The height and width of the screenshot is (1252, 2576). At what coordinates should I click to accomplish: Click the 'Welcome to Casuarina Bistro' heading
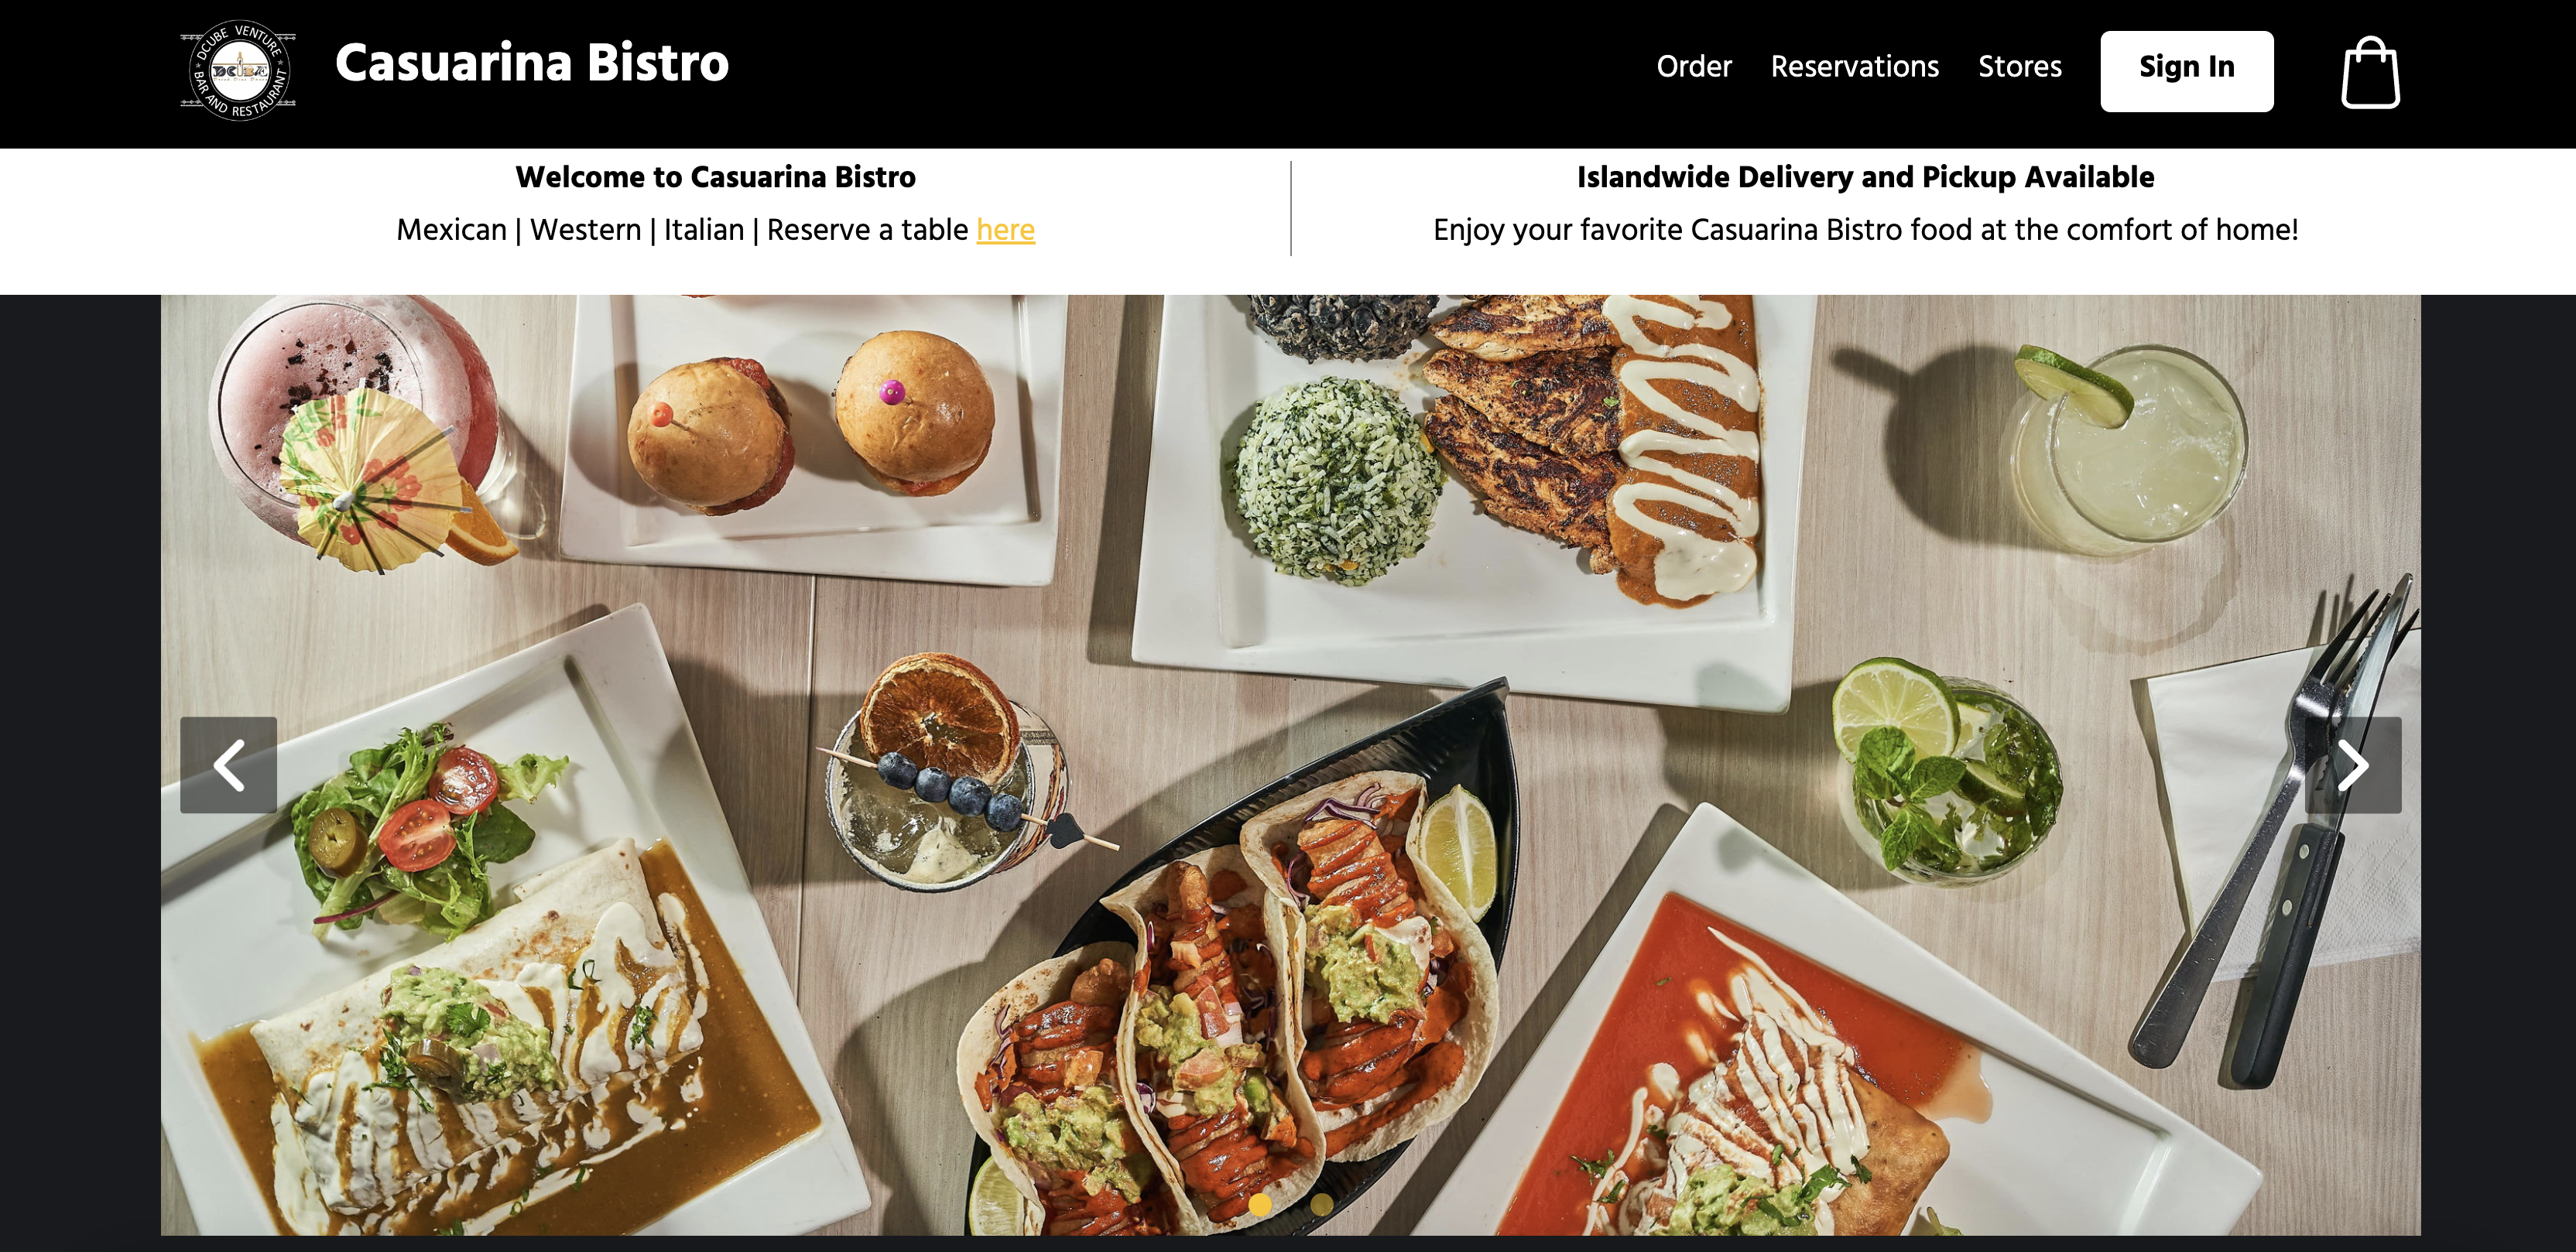(x=715, y=177)
